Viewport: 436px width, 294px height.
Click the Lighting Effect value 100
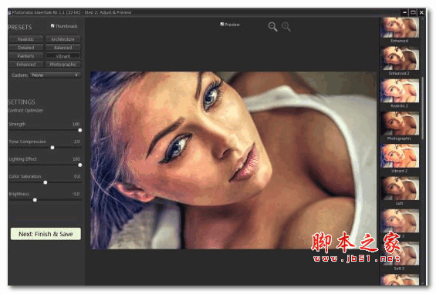[76, 159]
